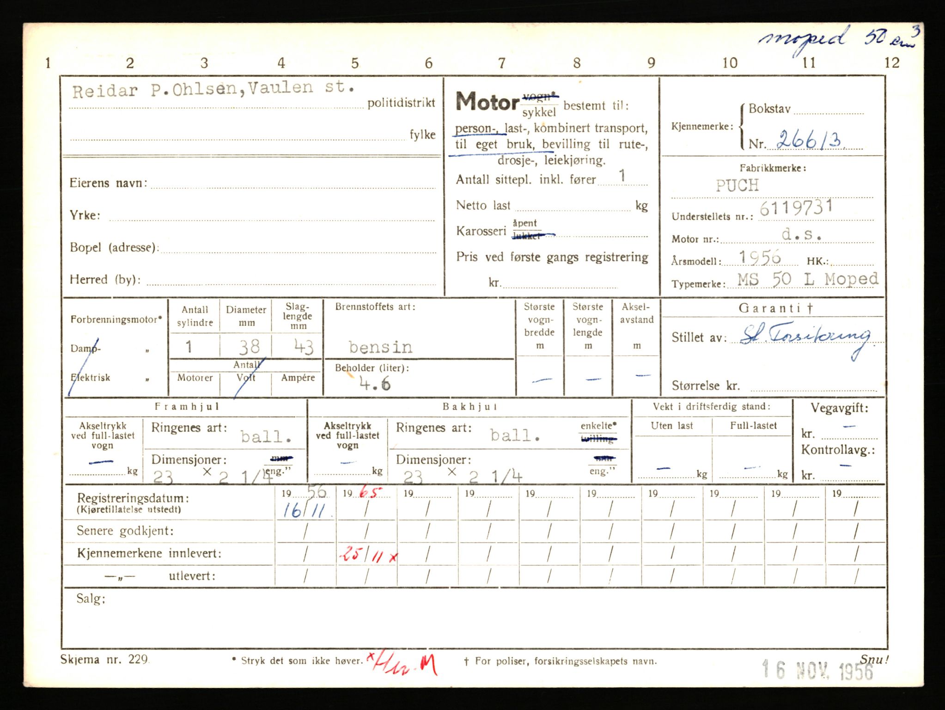Click cylinder diameter value '38'

point(249,347)
